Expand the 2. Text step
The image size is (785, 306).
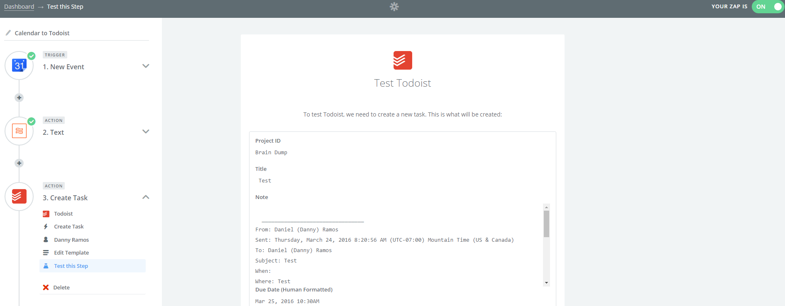[x=146, y=131]
